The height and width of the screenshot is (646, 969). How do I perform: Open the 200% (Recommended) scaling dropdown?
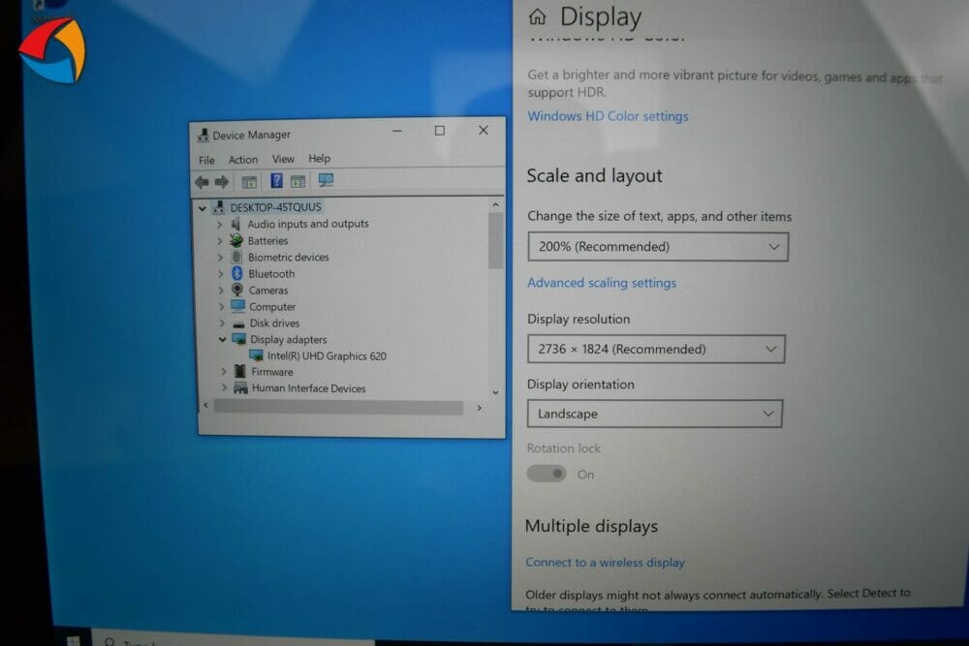click(658, 247)
